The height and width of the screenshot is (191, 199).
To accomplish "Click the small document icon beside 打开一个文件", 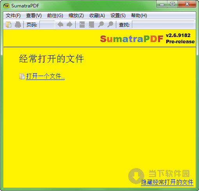I will (x=22, y=76).
